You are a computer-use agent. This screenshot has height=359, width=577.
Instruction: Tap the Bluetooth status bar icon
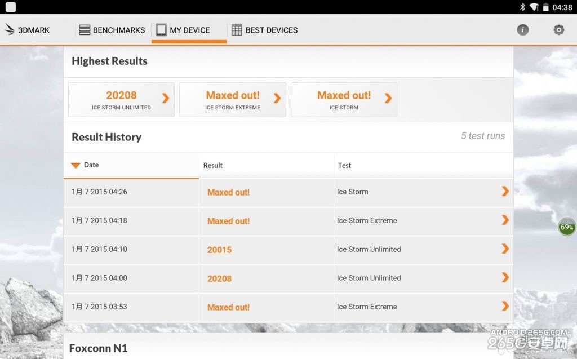[522, 7]
